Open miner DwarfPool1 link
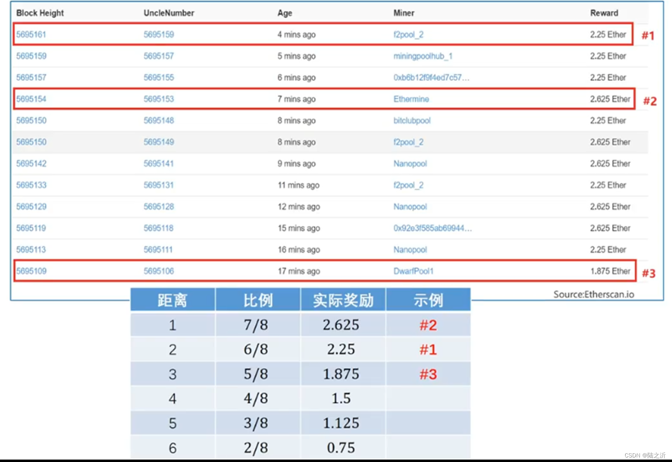Viewport: 672px width, 462px height. [x=413, y=271]
